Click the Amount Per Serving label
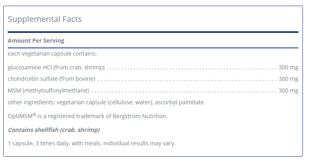309x164 pixels. (x=36, y=41)
